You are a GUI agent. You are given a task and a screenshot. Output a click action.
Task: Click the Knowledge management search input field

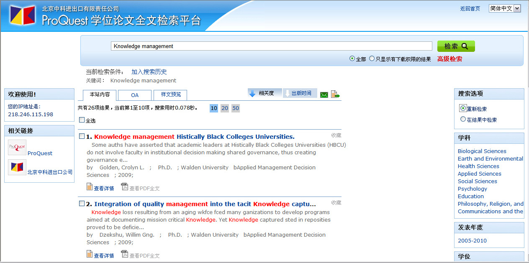tap(271, 46)
